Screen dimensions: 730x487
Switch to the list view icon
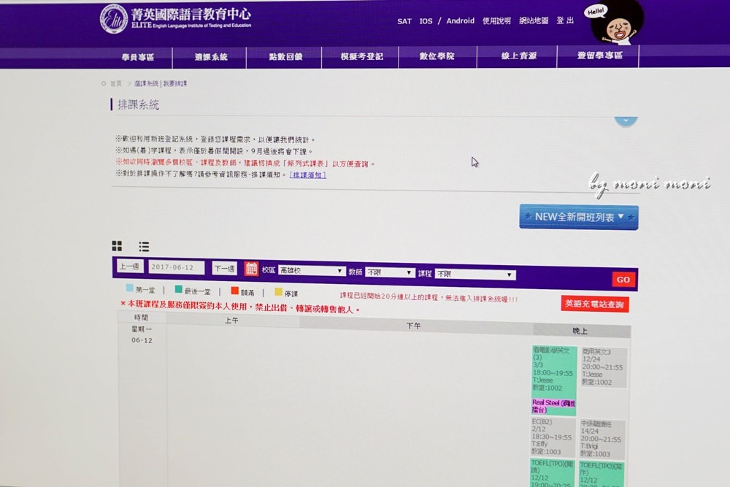[x=145, y=247]
